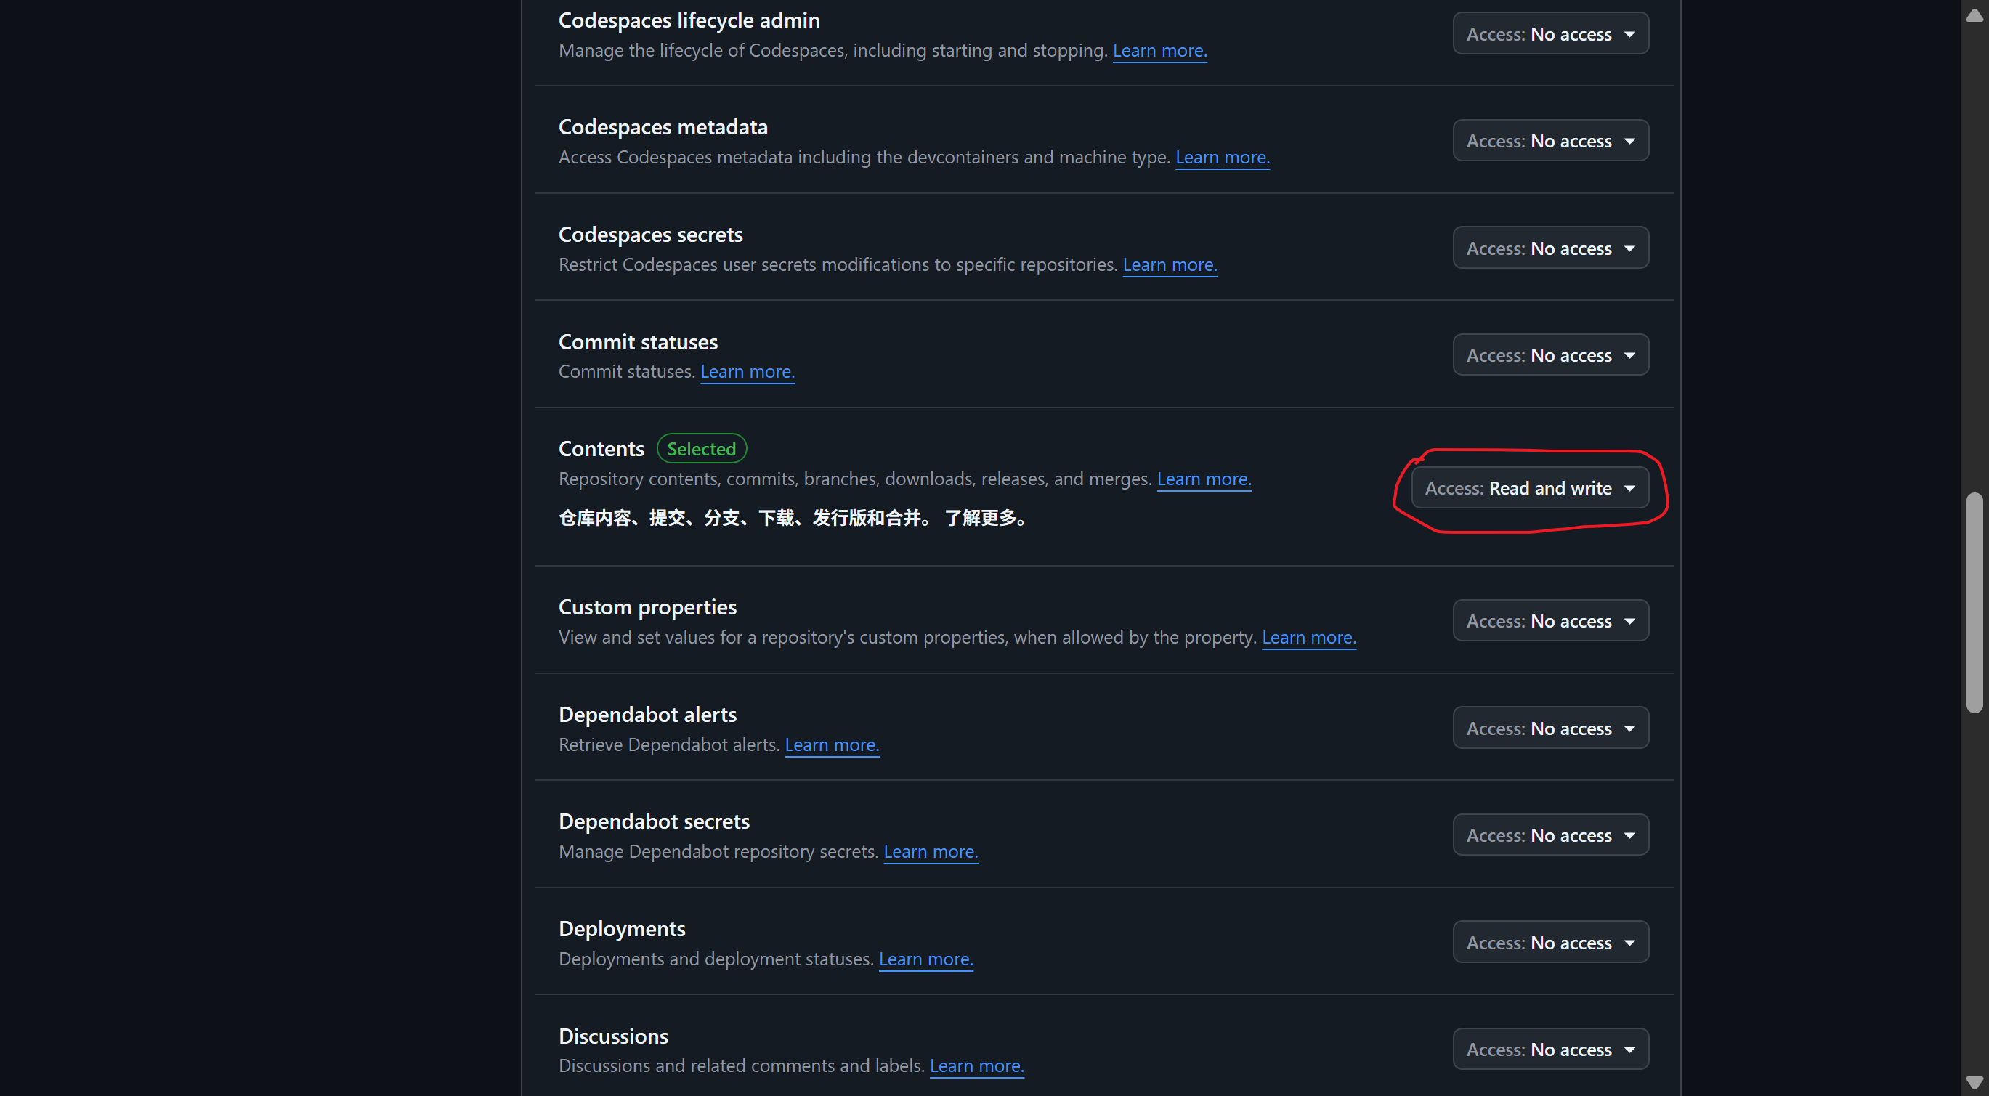Open Deployments access dropdown
Screen dimensions: 1989x1096
pyautogui.click(x=1550, y=943)
